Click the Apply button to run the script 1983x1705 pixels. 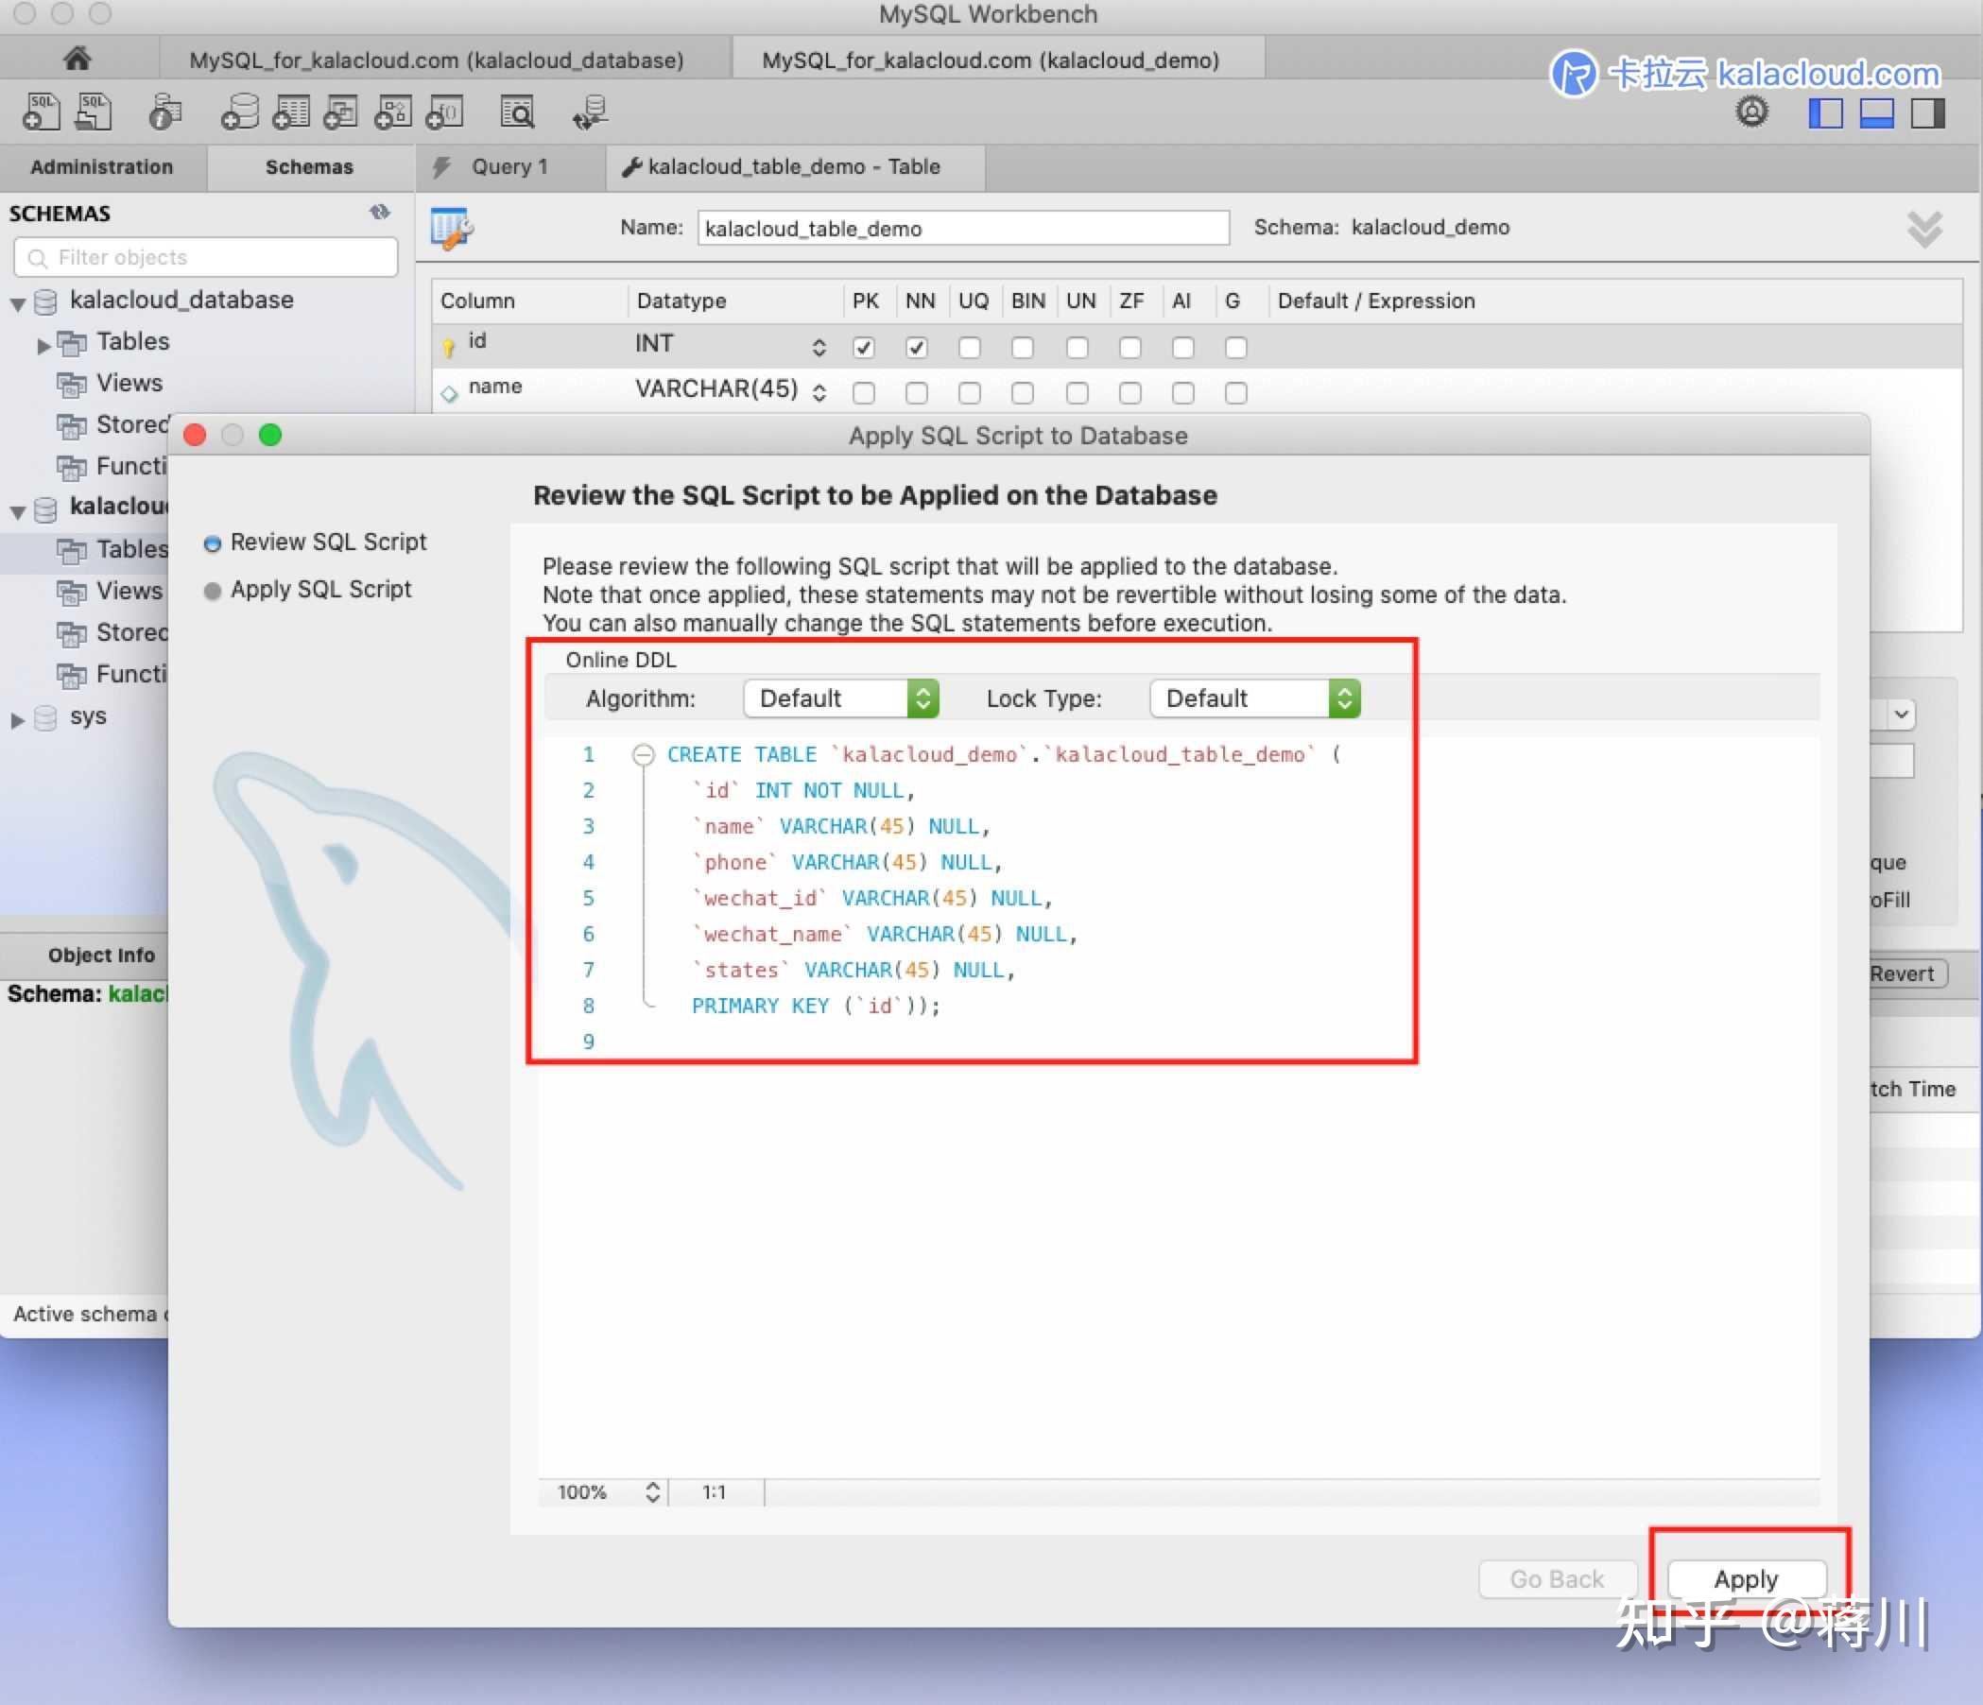click(1745, 1578)
